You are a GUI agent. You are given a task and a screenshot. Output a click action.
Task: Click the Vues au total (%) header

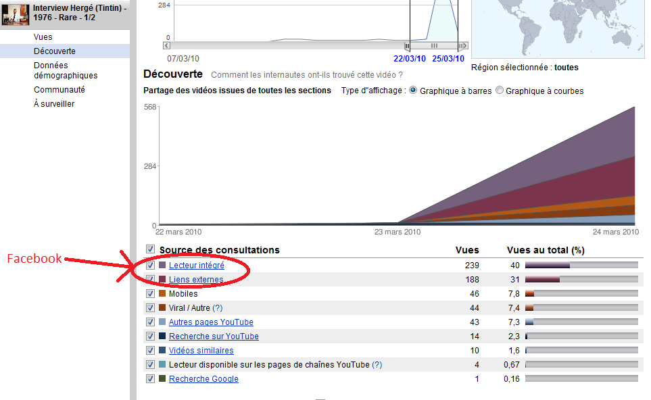(546, 250)
